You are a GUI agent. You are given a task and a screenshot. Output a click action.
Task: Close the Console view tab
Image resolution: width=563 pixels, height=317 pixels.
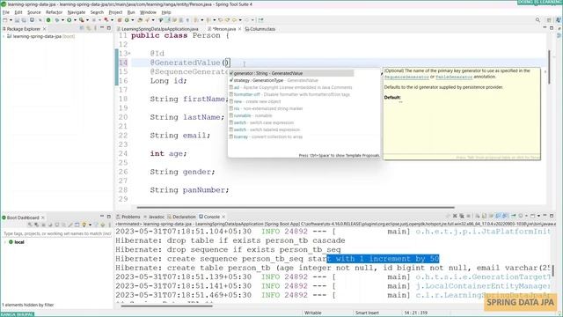point(223,217)
